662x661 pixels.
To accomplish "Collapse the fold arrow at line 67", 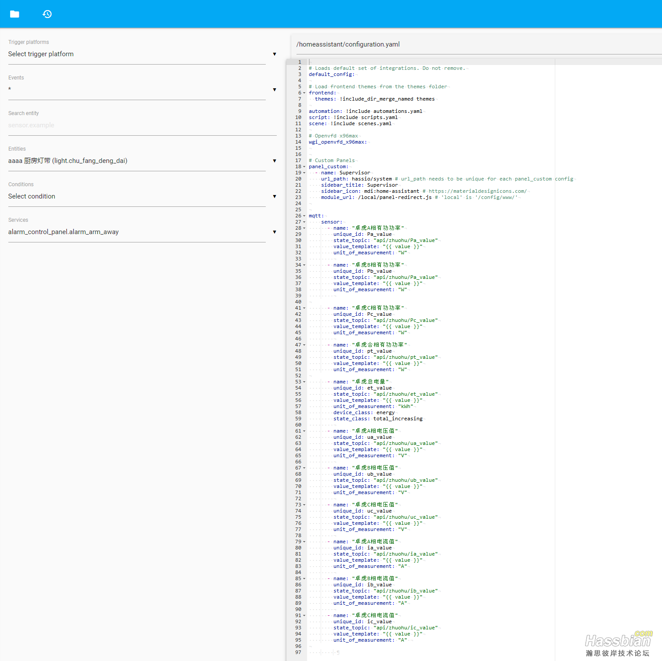I will click(304, 468).
